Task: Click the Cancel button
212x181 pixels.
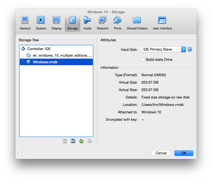Action: pyautogui.click(x=161, y=153)
